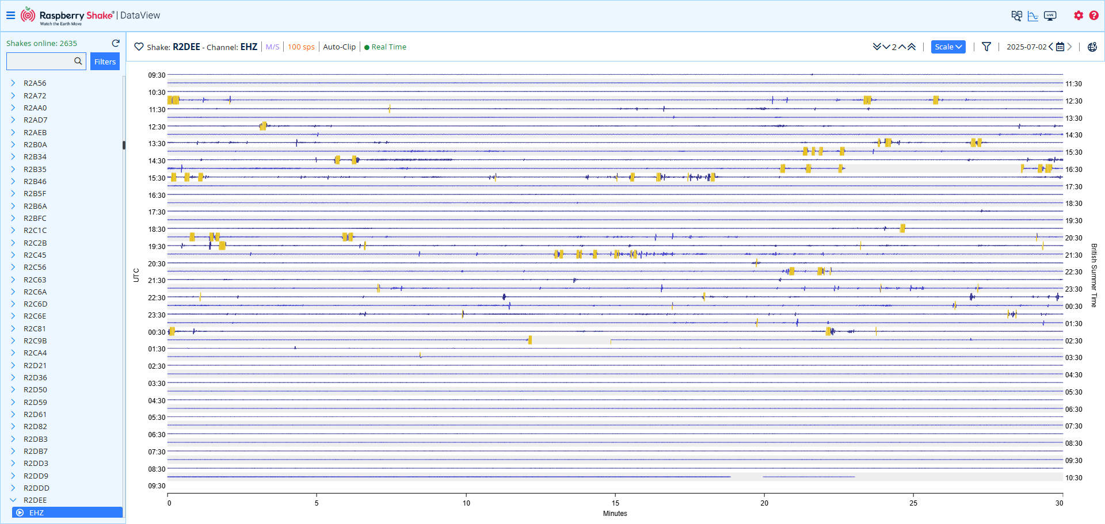The image size is (1105, 524).
Task: Decrease amplitude by large step (double down chevron)
Action: 877,47
